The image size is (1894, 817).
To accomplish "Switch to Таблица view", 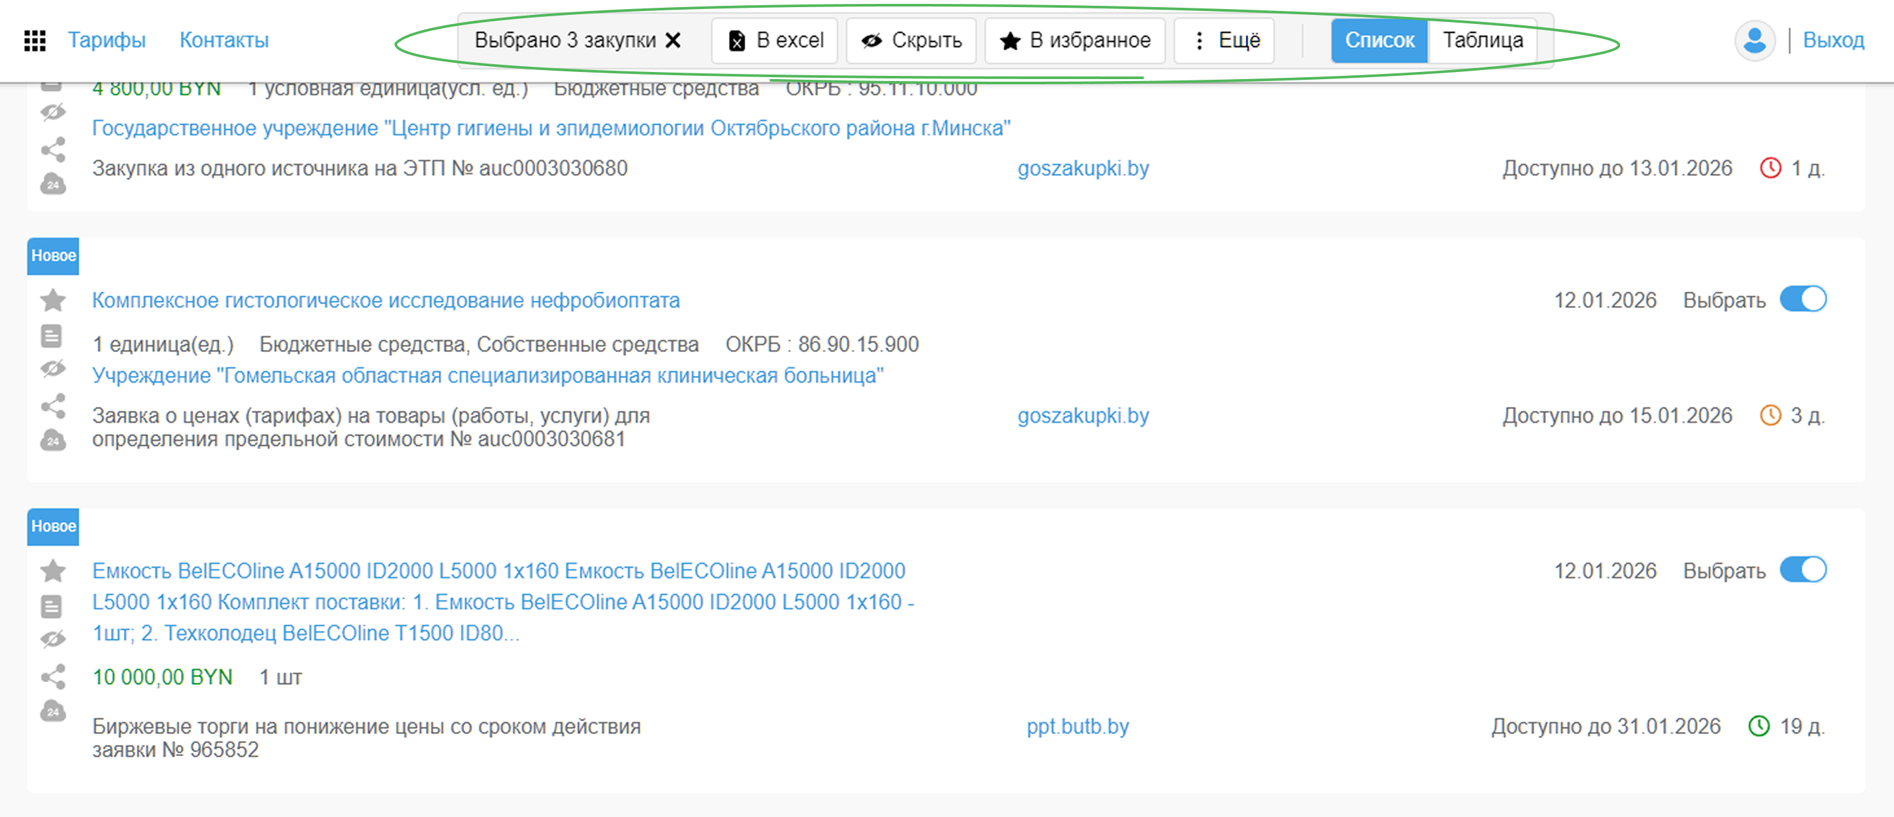I will click(1482, 40).
